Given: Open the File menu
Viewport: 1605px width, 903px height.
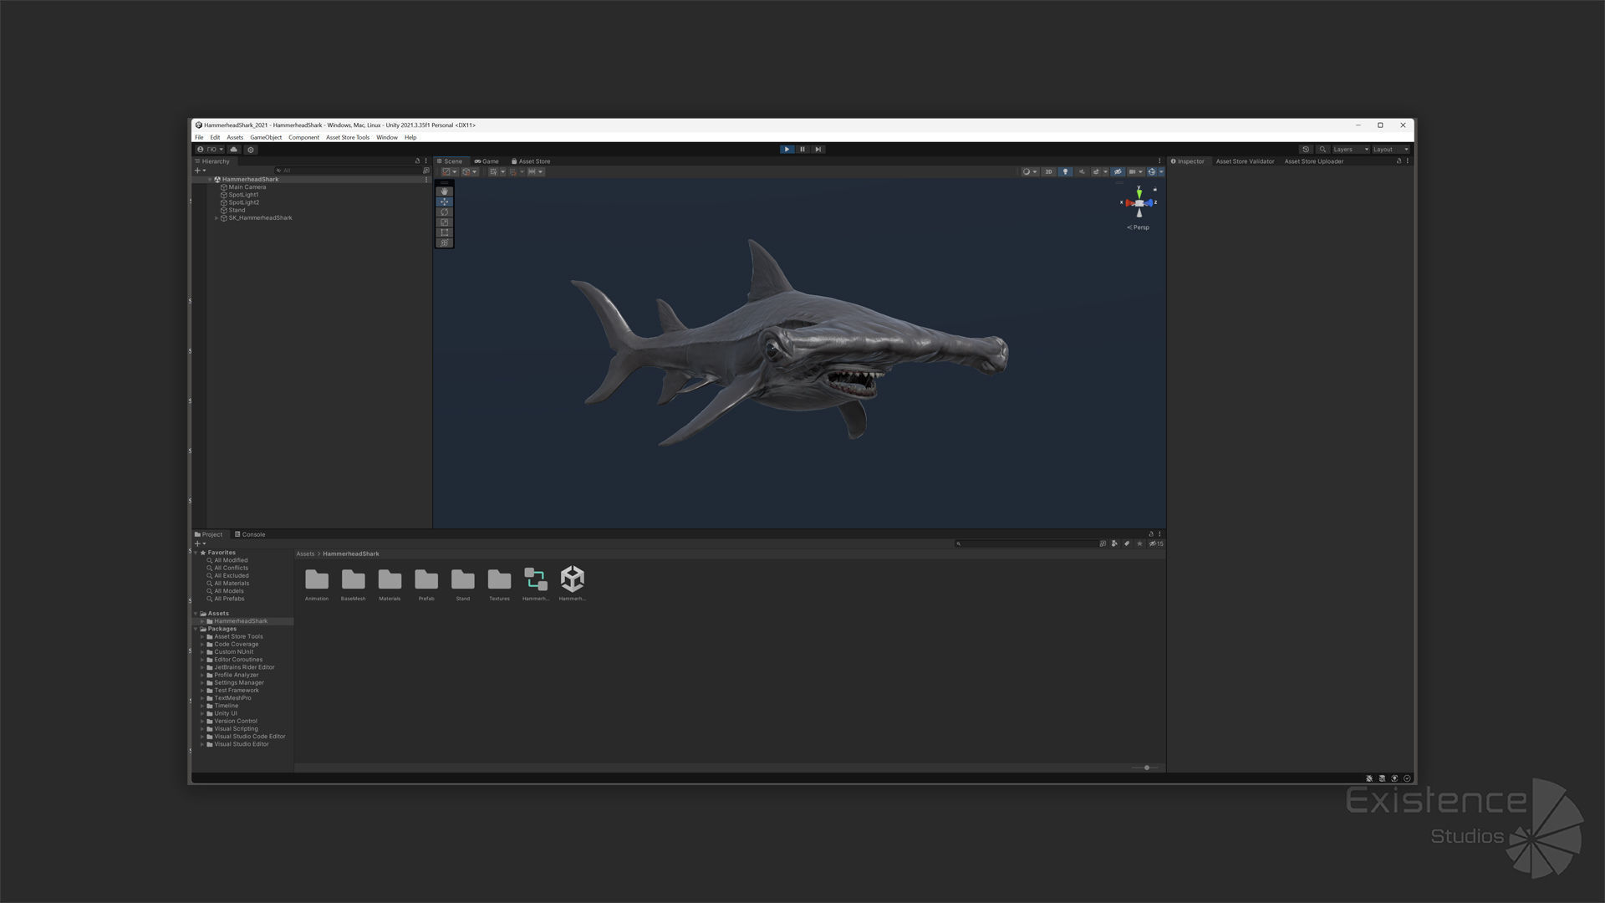Looking at the screenshot, I should point(199,137).
